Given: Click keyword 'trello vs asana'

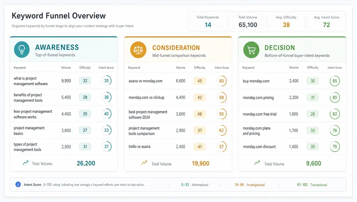Looking at the screenshot, I should click(139, 147).
